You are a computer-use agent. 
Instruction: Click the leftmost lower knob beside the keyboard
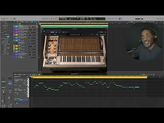click(47, 62)
